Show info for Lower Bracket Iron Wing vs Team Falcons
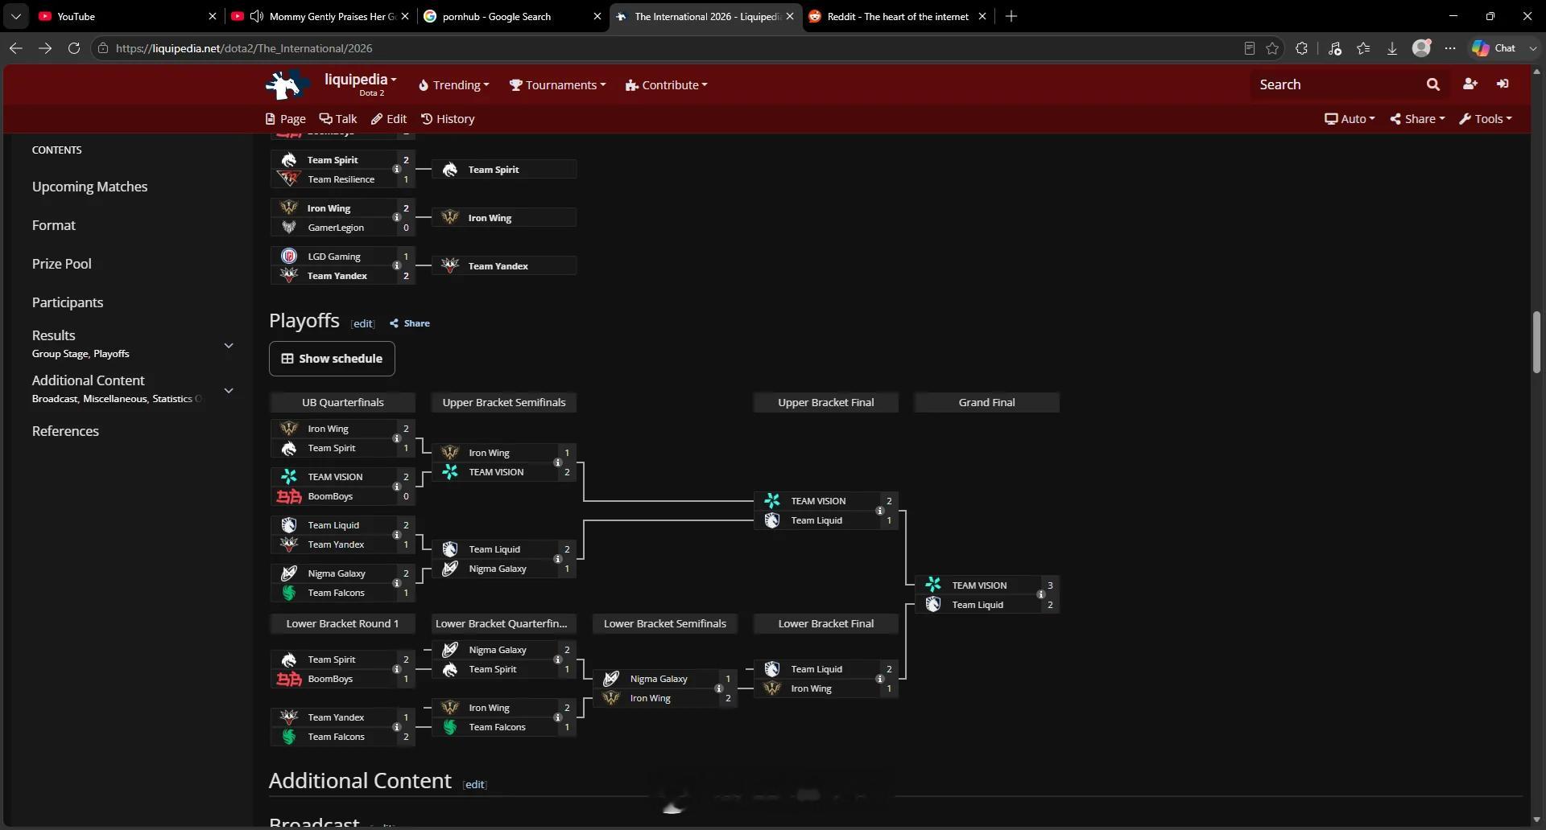This screenshot has height=830, width=1546. tap(557, 717)
